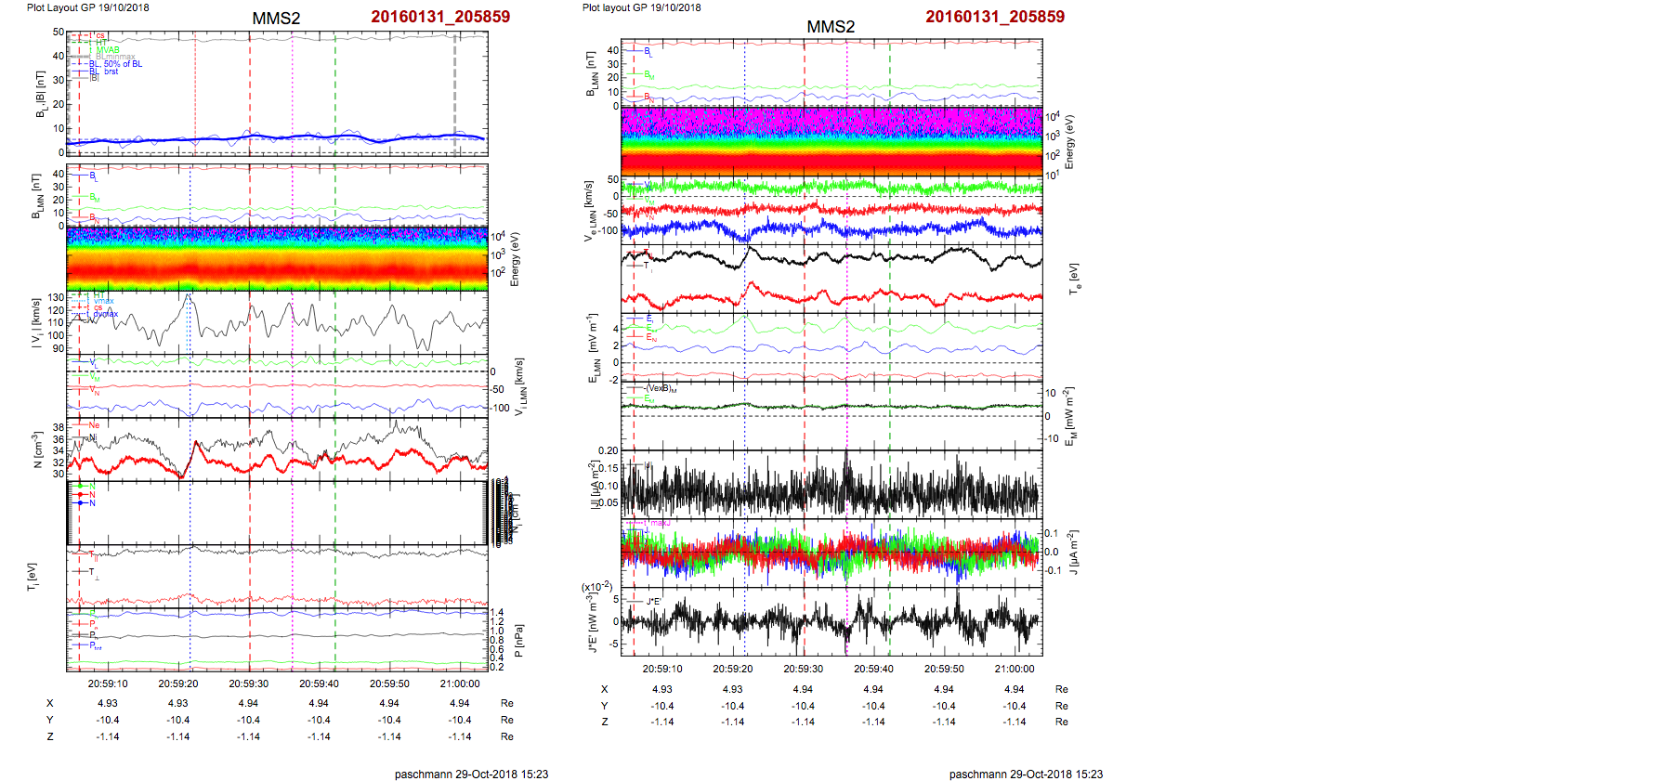The width and height of the screenshot is (1676, 781).
Task: Click the 21:00:00 time tick under right plot
Action: (x=1014, y=669)
